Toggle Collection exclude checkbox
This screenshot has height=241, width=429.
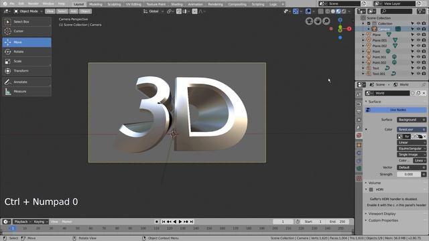pyautogui.click(x=369, y=23)
